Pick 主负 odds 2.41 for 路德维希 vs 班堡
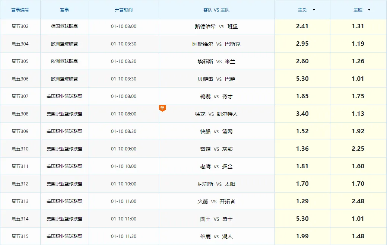 pos(302,26)
